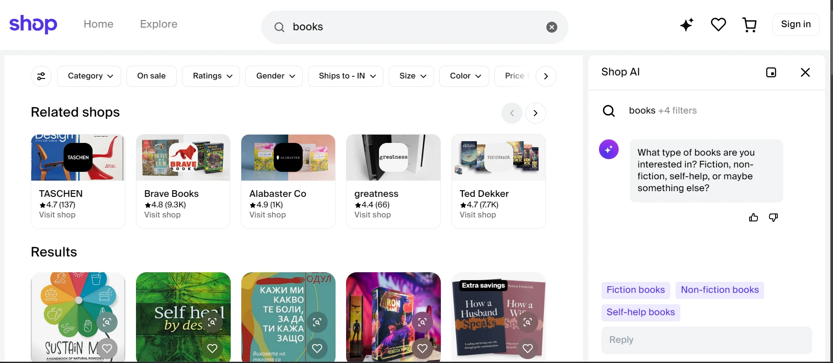833x363 pixels.
Task: Open the Category dropdown
Action: pos(89,75)
